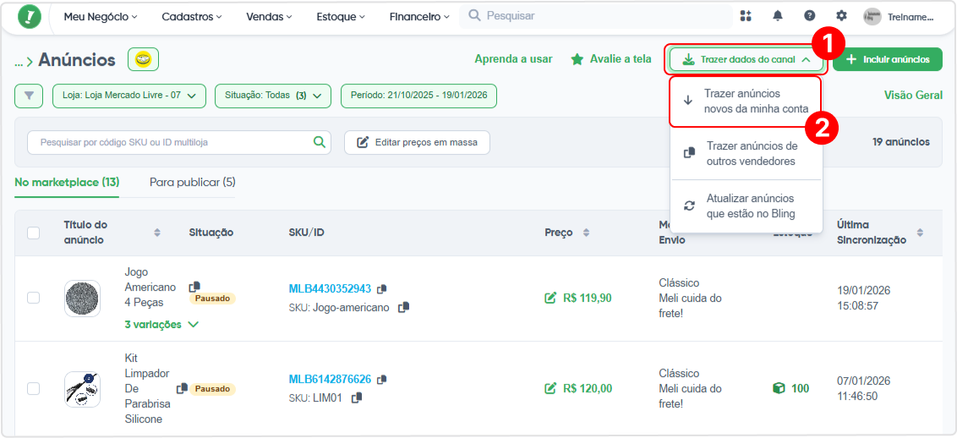Expand the 3 variações list
Image resolution: width=957 pixels, height=438 pixels.
[161, 325]
